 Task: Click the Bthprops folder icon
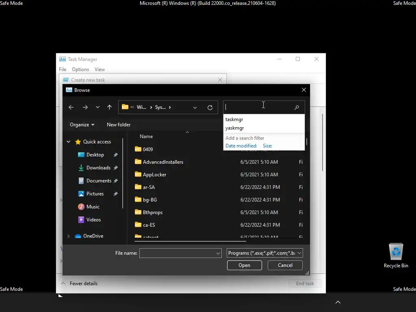(138, 212)
